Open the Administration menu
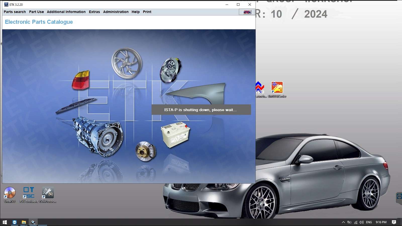Image resolution: width=402 pixels, height=226 pixels. point(116,12)
